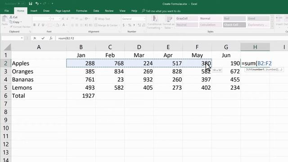
Task: Click the Lemons label cell
Action: tap(39, 88)
